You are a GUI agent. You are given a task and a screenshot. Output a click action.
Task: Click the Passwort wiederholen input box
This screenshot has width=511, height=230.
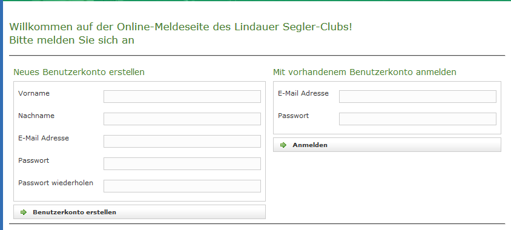pos(182,186)
